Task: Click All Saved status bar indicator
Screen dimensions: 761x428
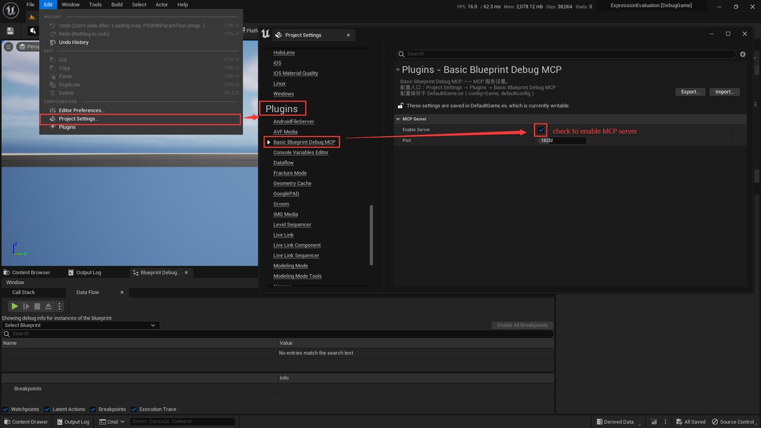Action: (690, 422)
